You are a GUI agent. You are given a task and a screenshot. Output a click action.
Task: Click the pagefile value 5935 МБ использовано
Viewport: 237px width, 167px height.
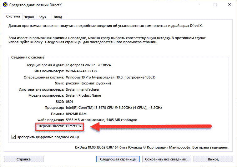102,120
